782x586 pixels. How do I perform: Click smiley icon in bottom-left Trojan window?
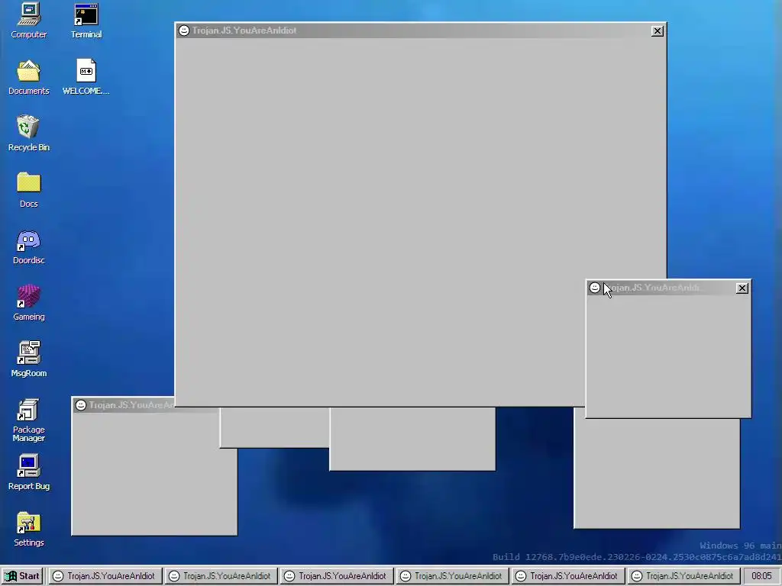coord(81,405)
